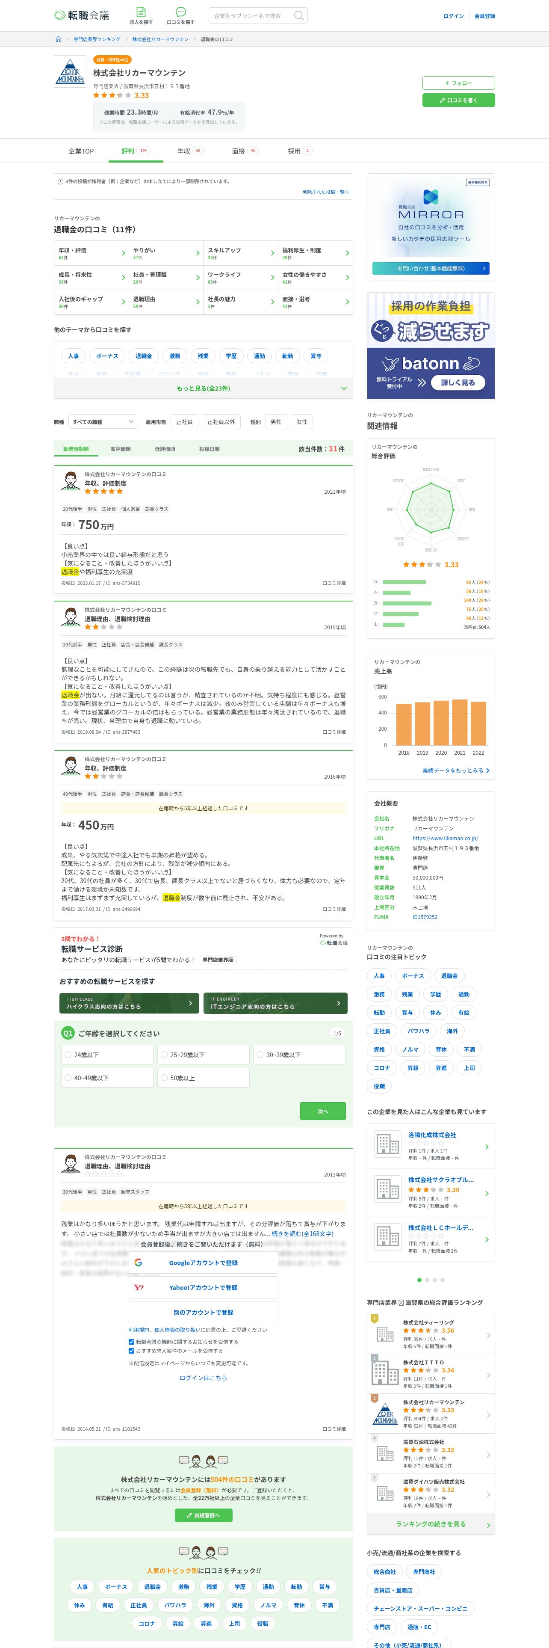This screenshot has width=549, height=1648.
Task: Expand もっと見る(全23件) themes
Action: 203,388
